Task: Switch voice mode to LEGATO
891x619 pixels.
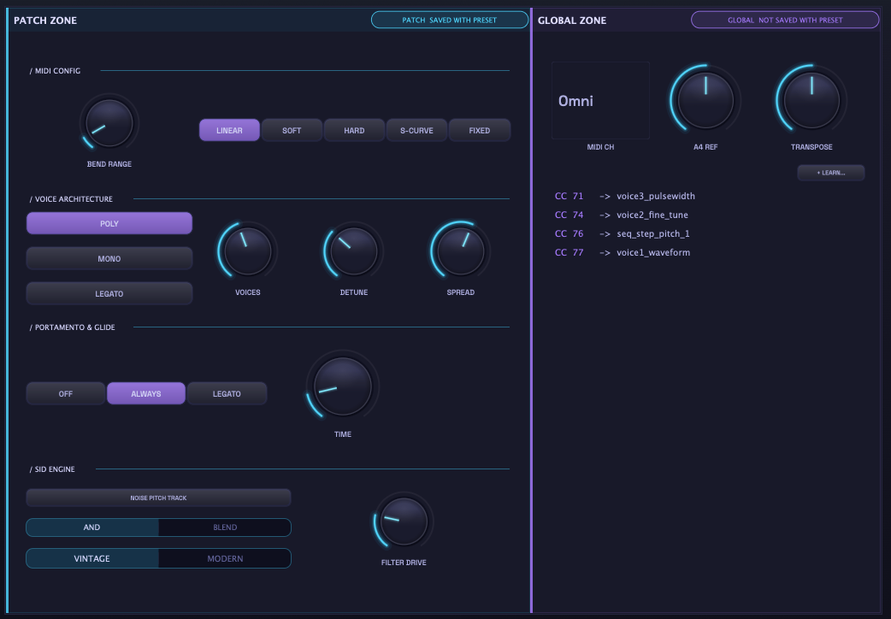Action: (109, 294)
